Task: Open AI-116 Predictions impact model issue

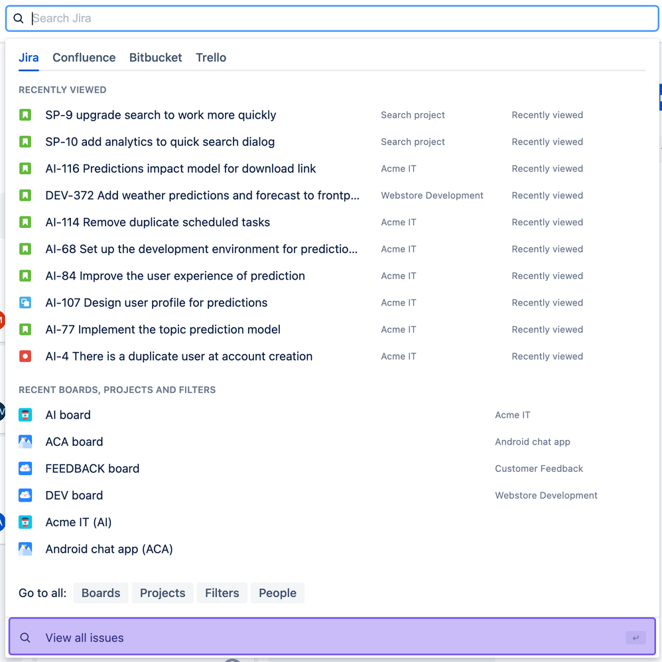Action: [x=180, y=168]
